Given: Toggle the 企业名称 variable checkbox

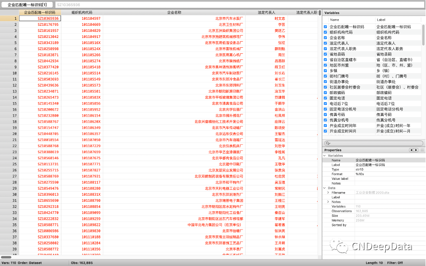Looking at the screenshot, I should point(325,37).
